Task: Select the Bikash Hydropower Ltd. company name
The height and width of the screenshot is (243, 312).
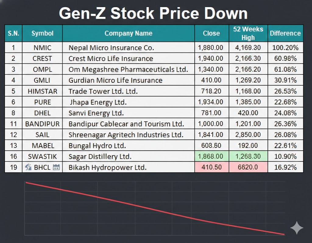Action: (x=108, y=167)
